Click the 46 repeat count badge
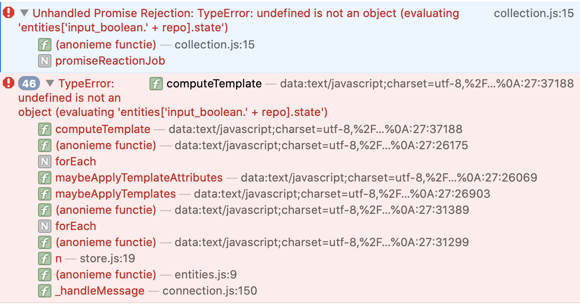Viewport: 580px width, 306px height. point(29,84)
